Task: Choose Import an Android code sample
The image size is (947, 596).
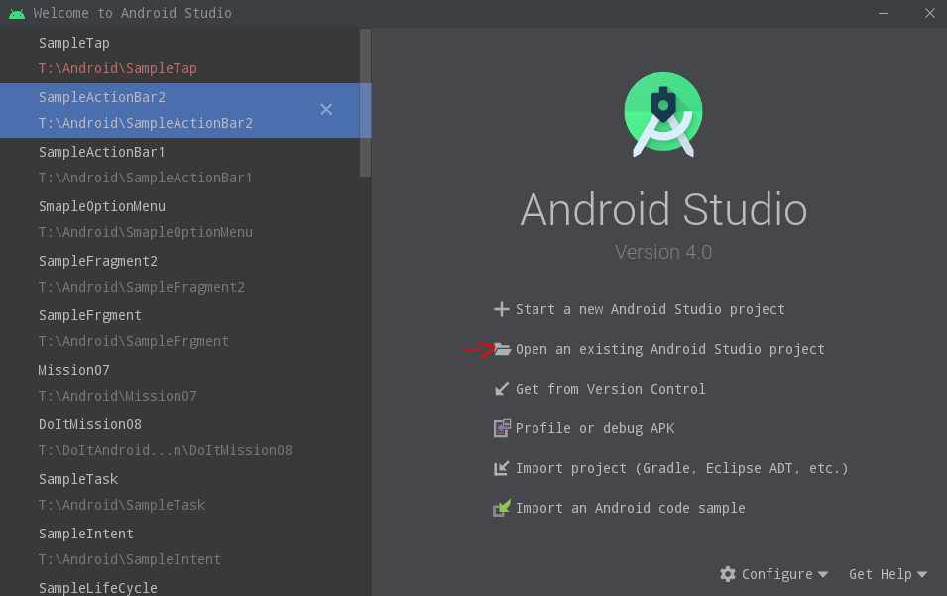Action: [630, 509]
